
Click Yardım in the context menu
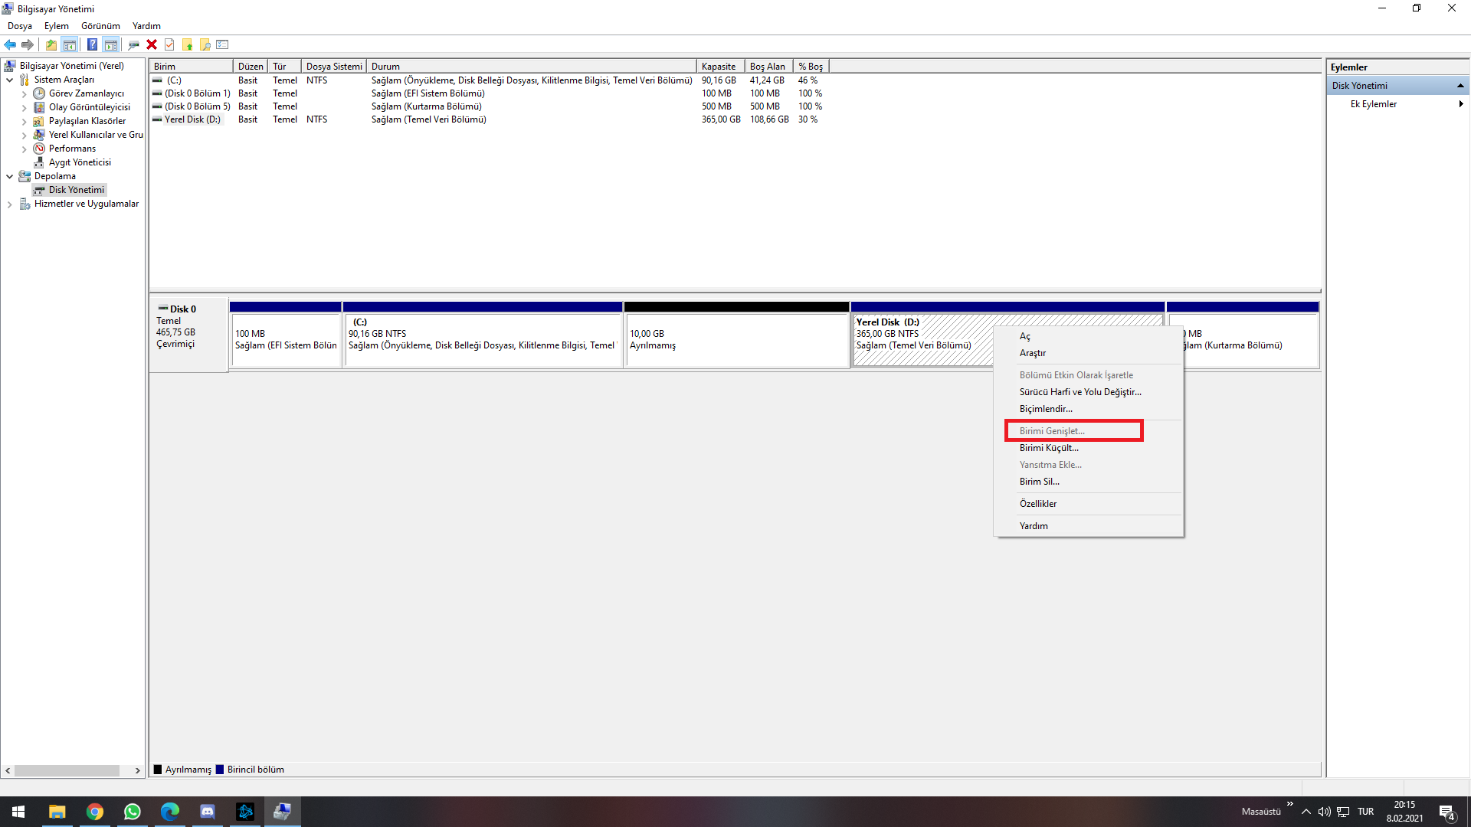pyautogui.click(x=1088, y=526)
